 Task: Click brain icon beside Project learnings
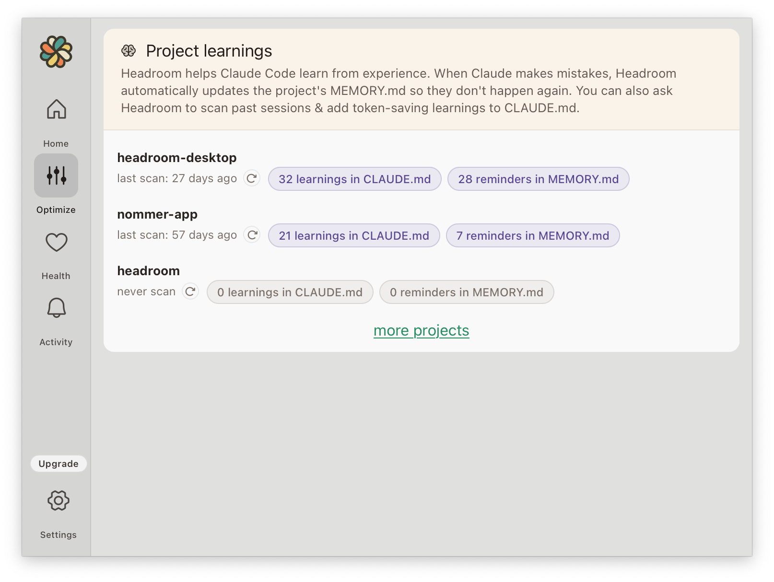click(x=129, y=51)
